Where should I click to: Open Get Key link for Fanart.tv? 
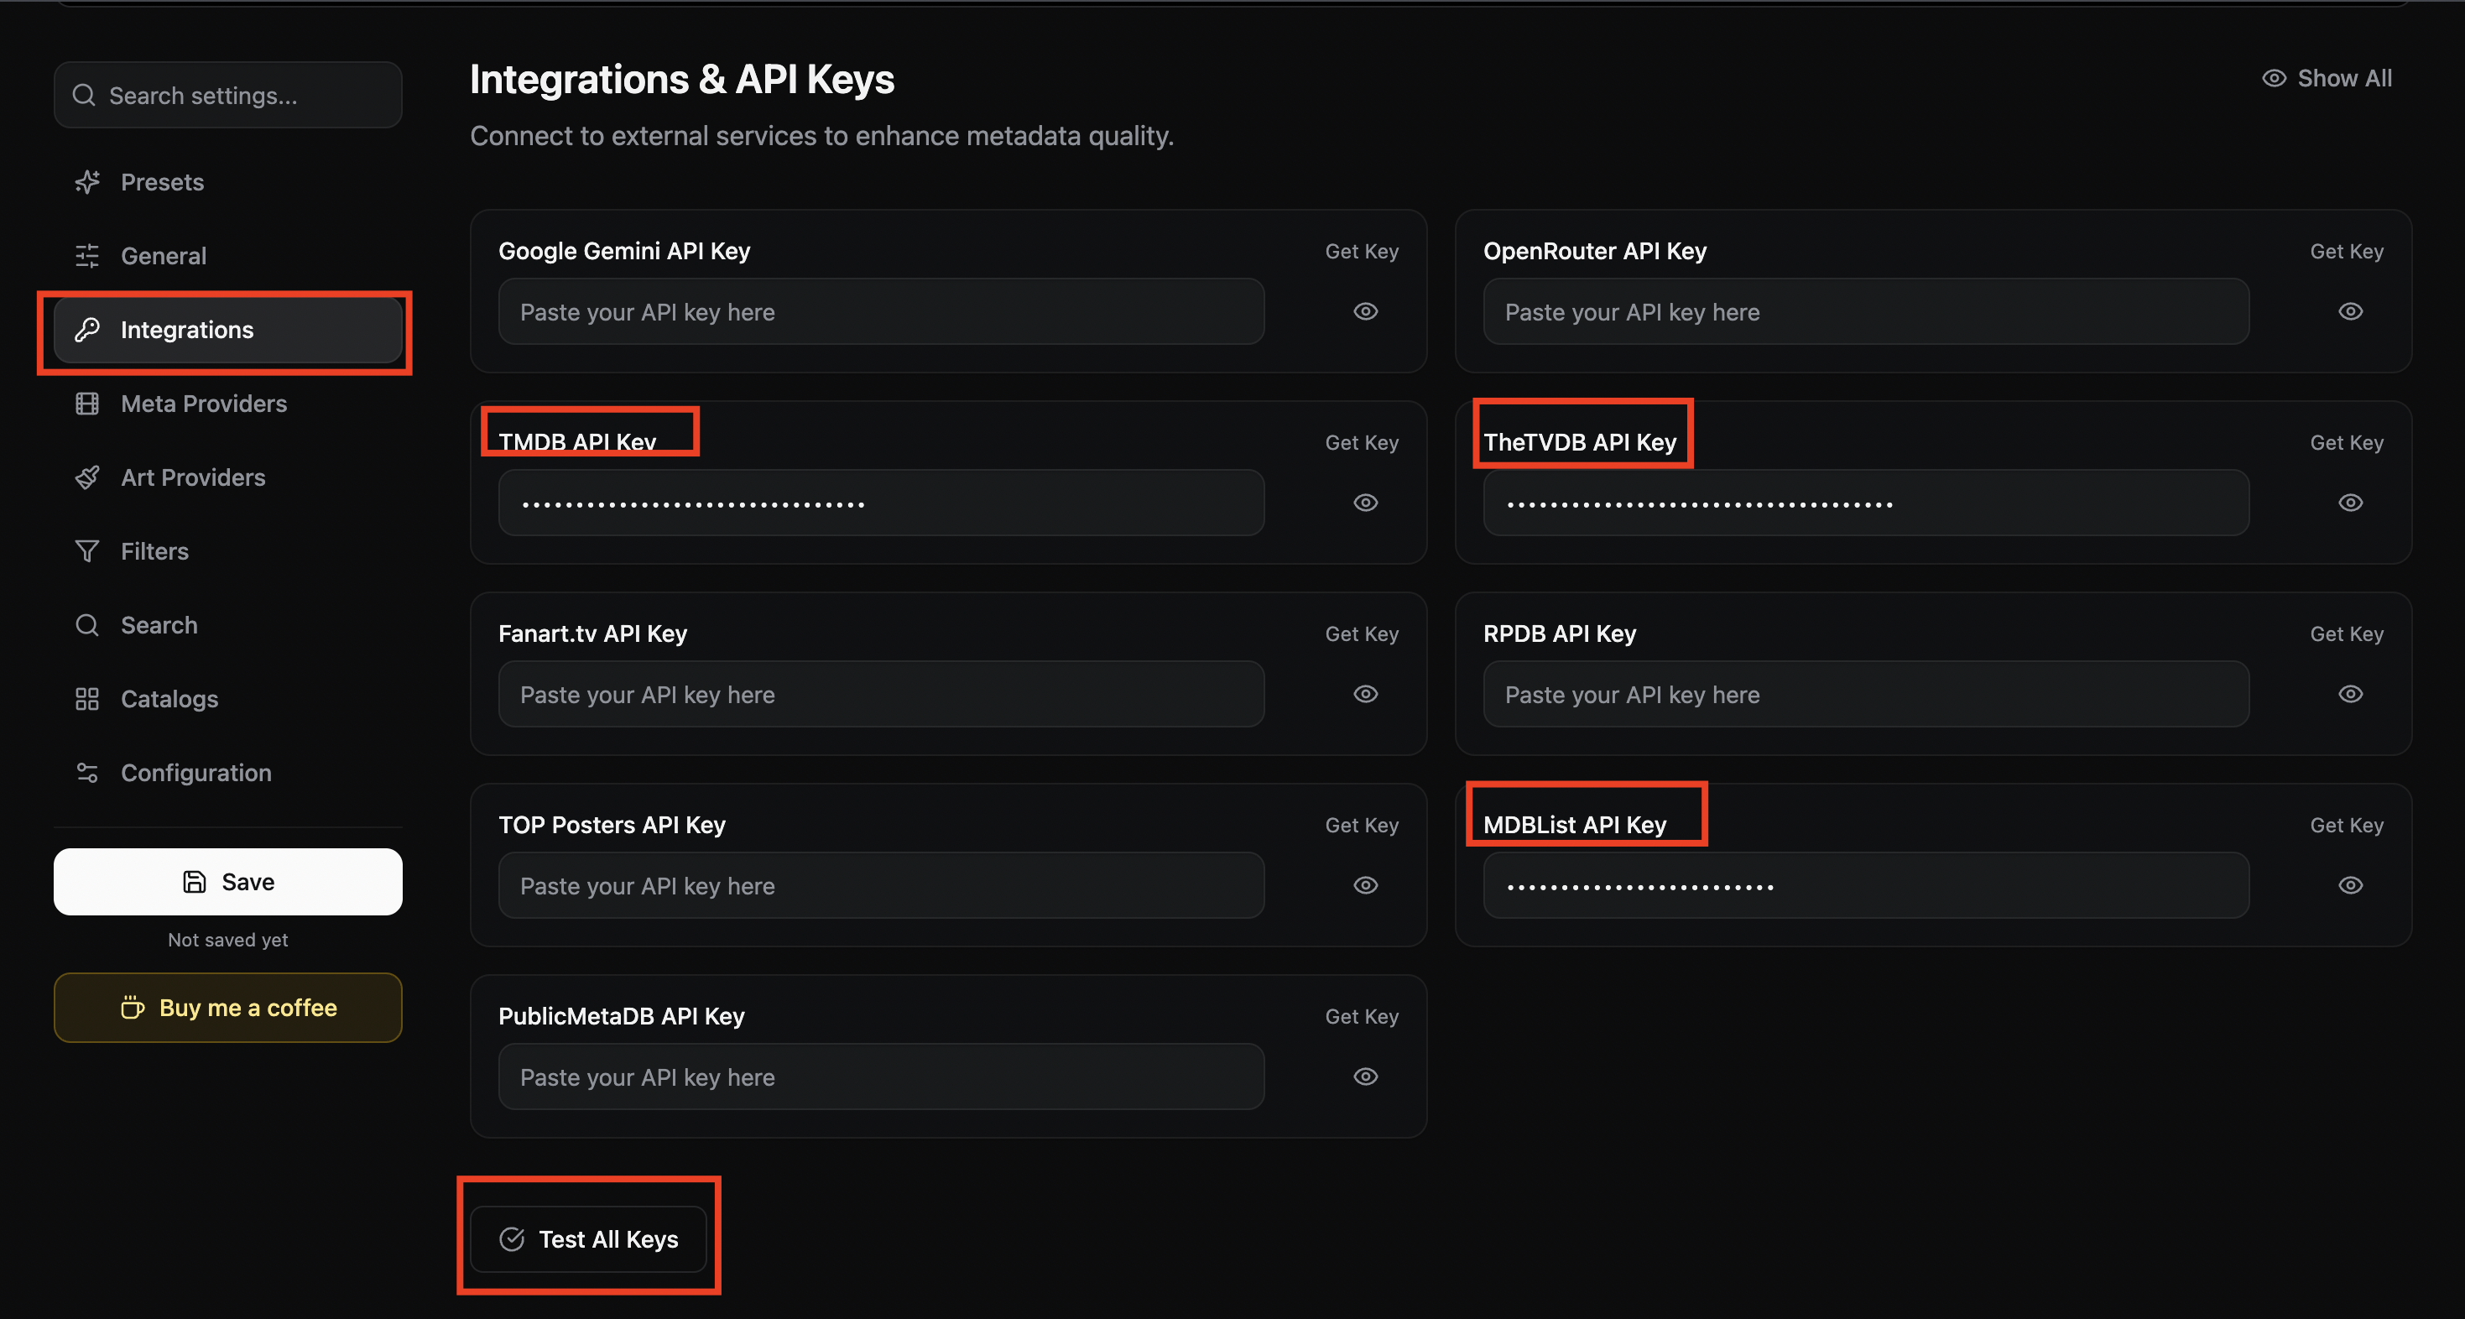(1361, 633)
